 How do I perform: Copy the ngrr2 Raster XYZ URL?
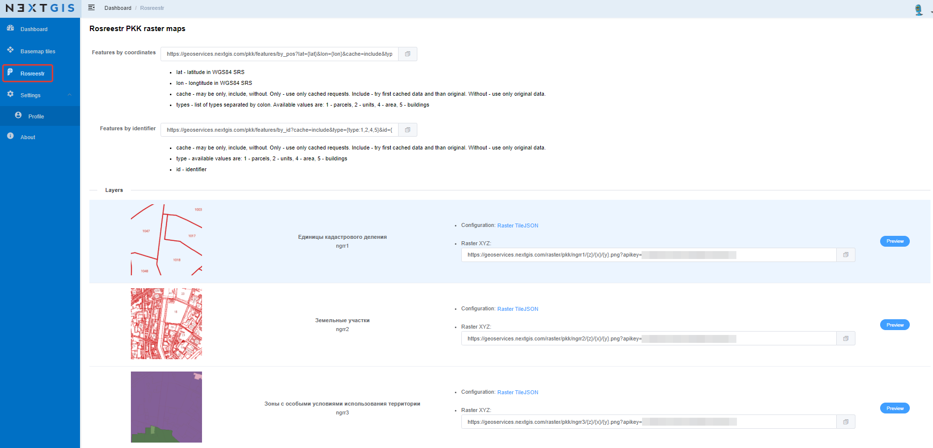(846, 338)
